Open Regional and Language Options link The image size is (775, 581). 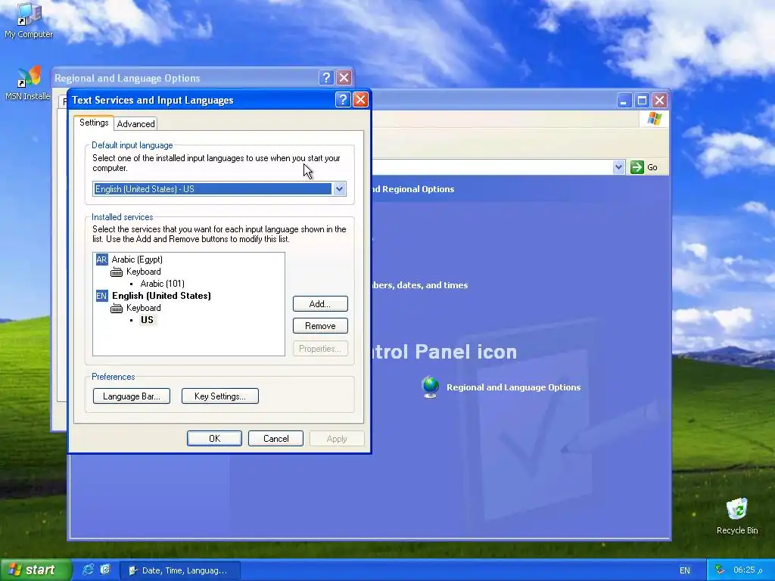[x=514, y=387]
